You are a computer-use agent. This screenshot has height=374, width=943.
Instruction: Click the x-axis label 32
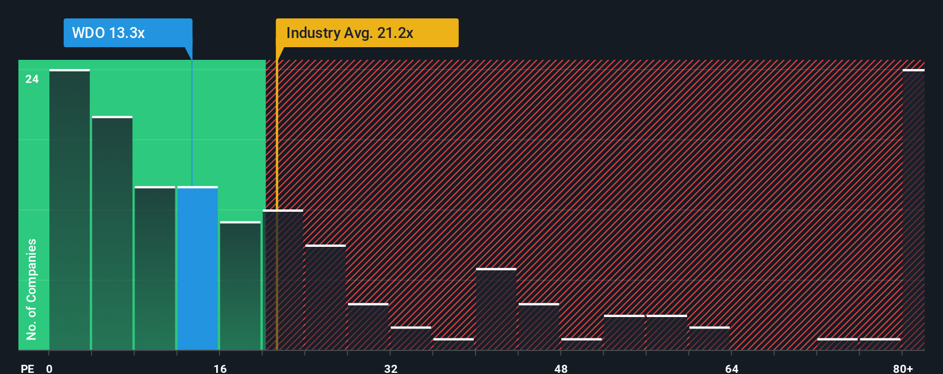(391, 368)
